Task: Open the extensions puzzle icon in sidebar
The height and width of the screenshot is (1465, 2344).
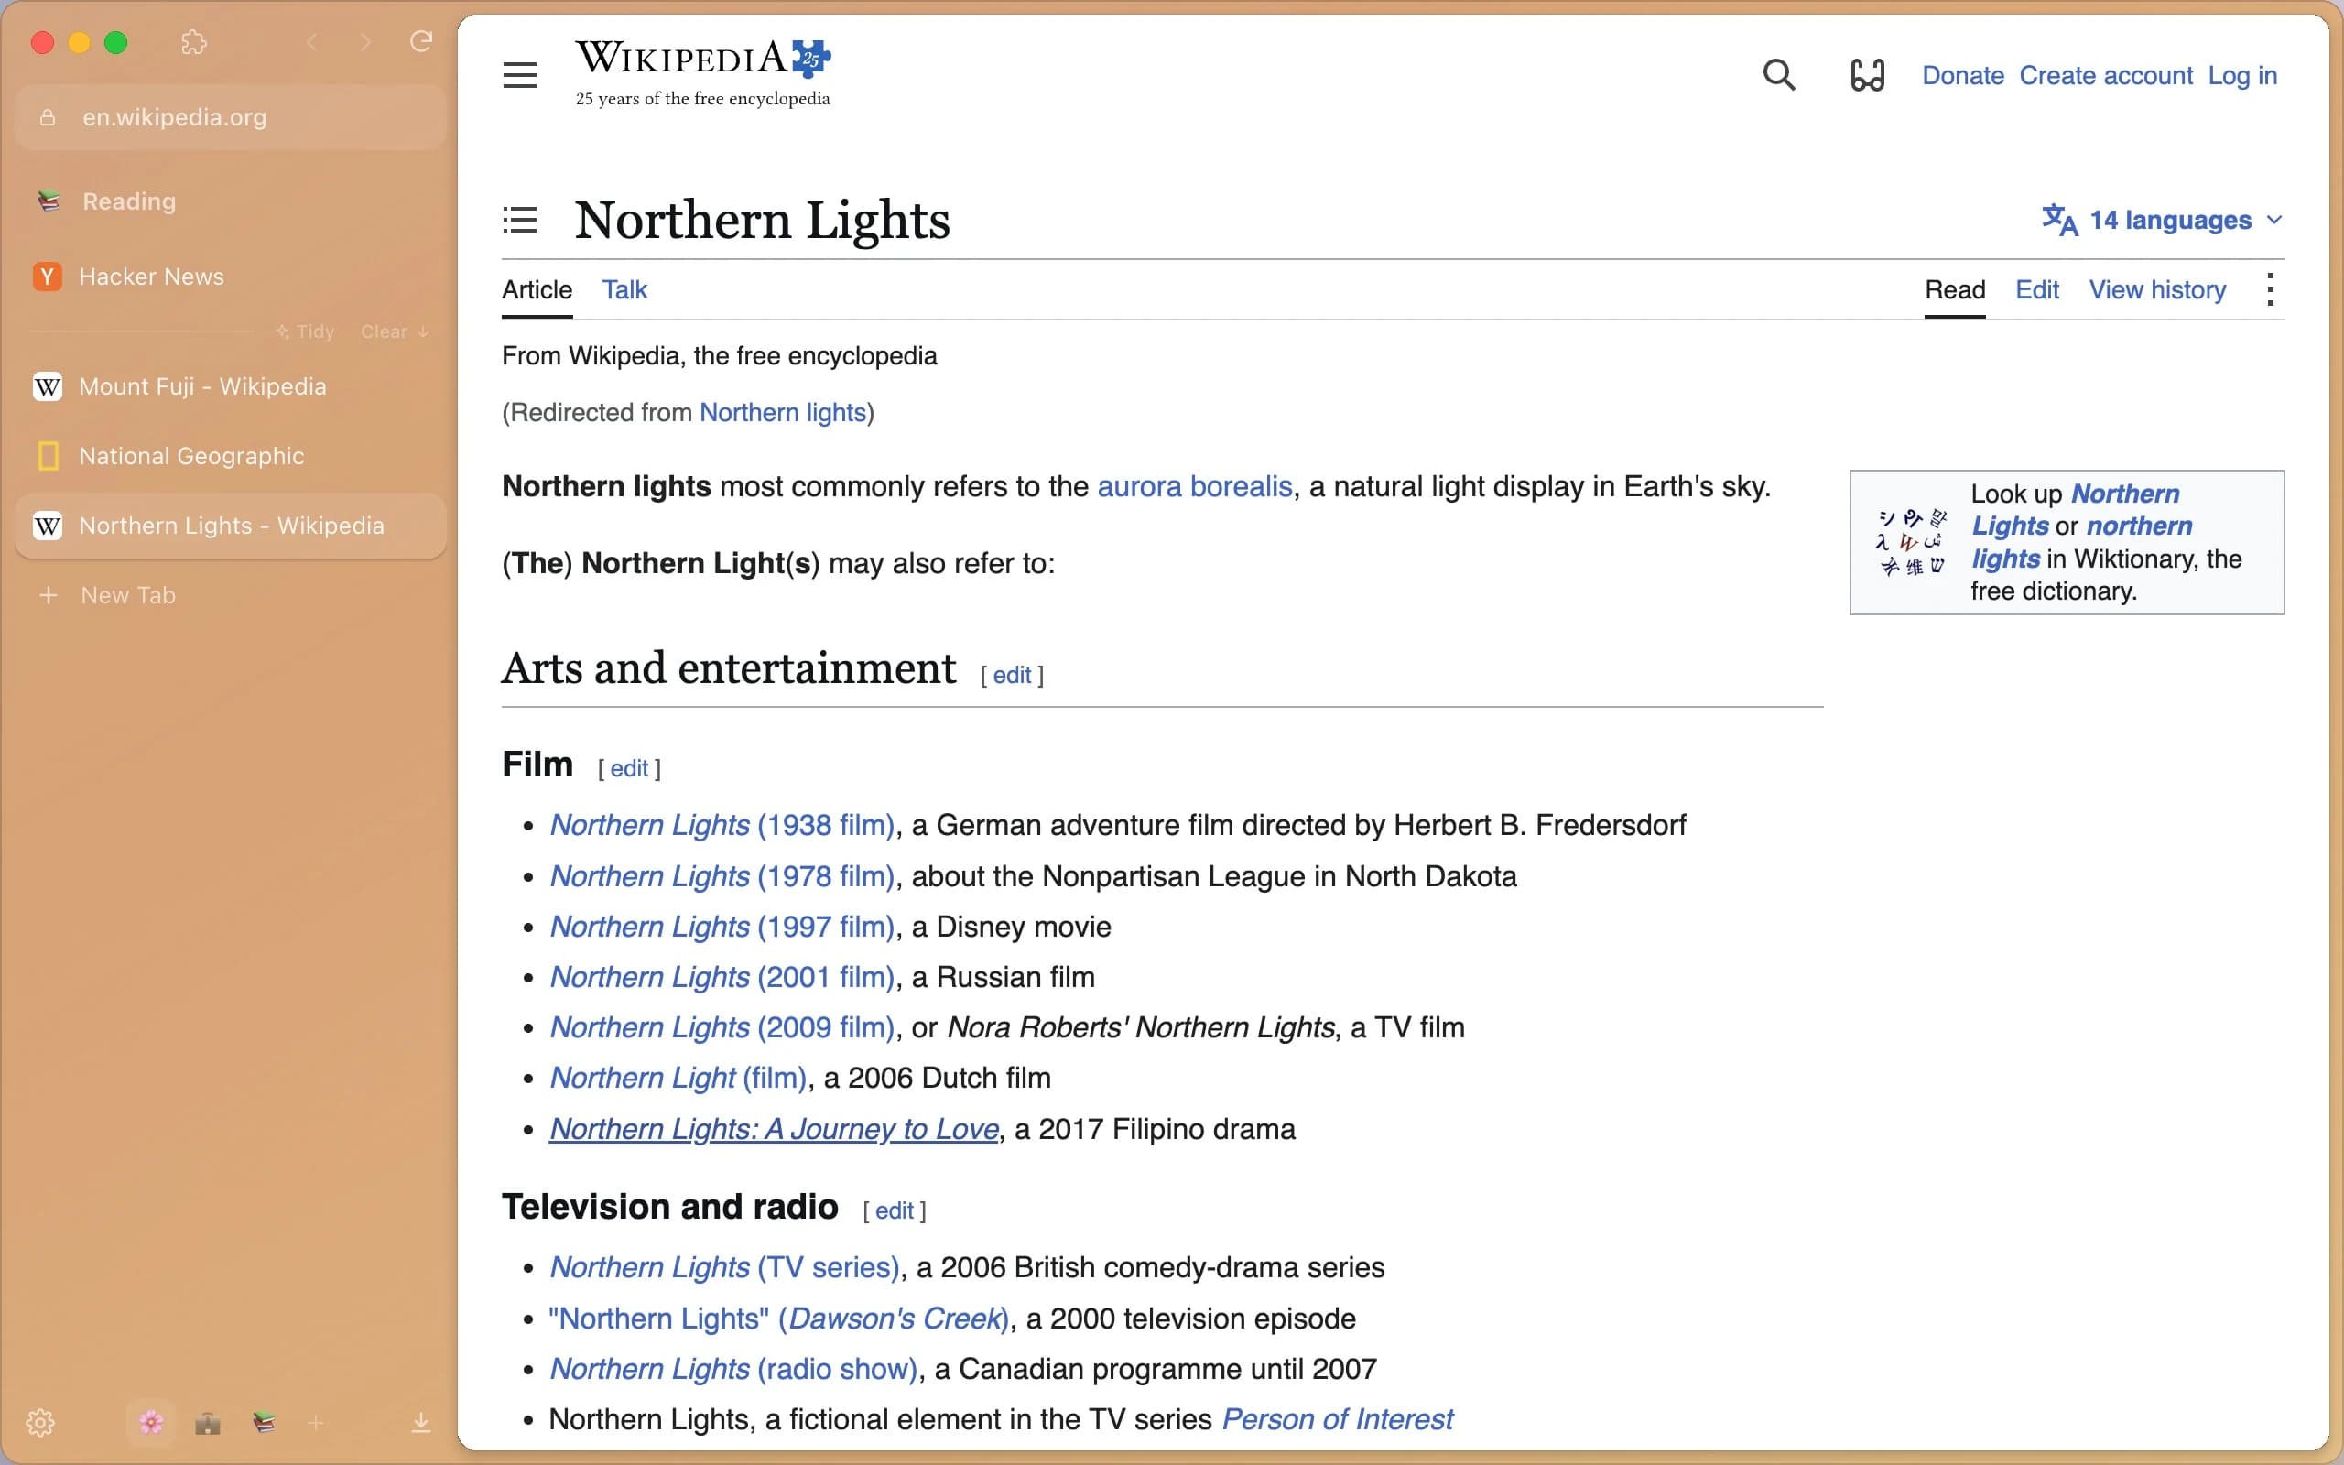Action: pos(195,42)
